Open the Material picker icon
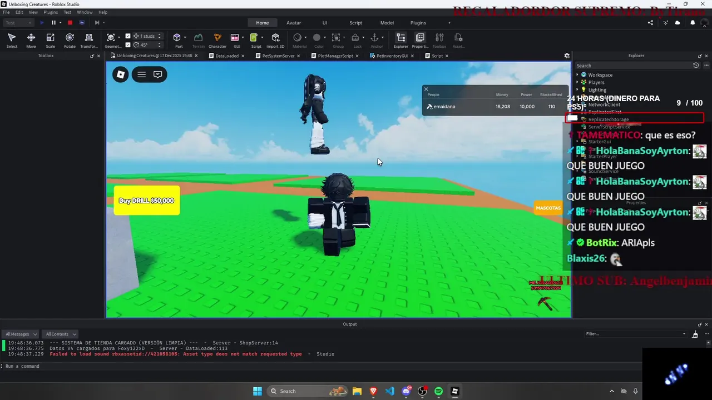The height and width of the screenshot is (400, 712). [x=298, y=37]
